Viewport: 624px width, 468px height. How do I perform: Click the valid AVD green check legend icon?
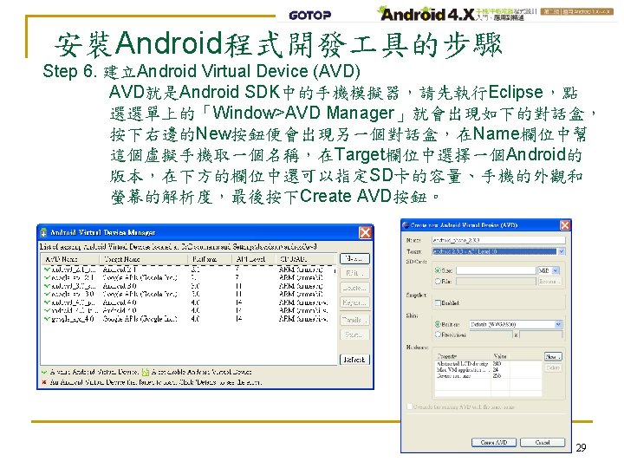[44, 372]
